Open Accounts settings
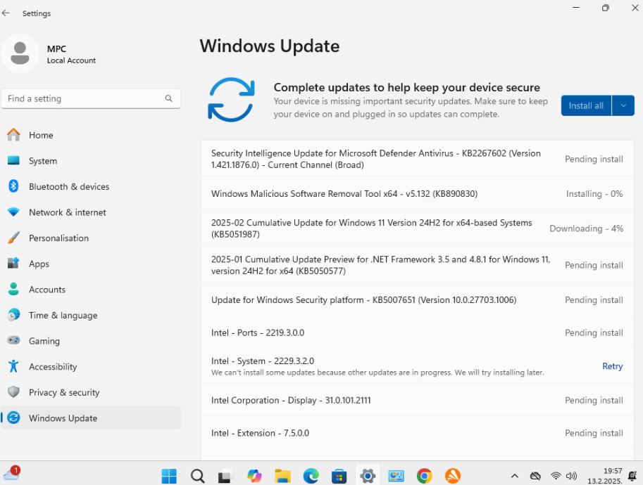The width and height of the screenshot is (643, 485). 91,290
